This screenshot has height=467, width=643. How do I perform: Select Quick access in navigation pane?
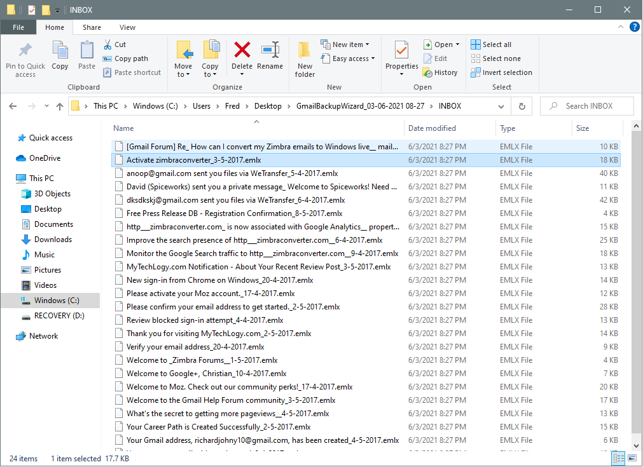point(45,138)
